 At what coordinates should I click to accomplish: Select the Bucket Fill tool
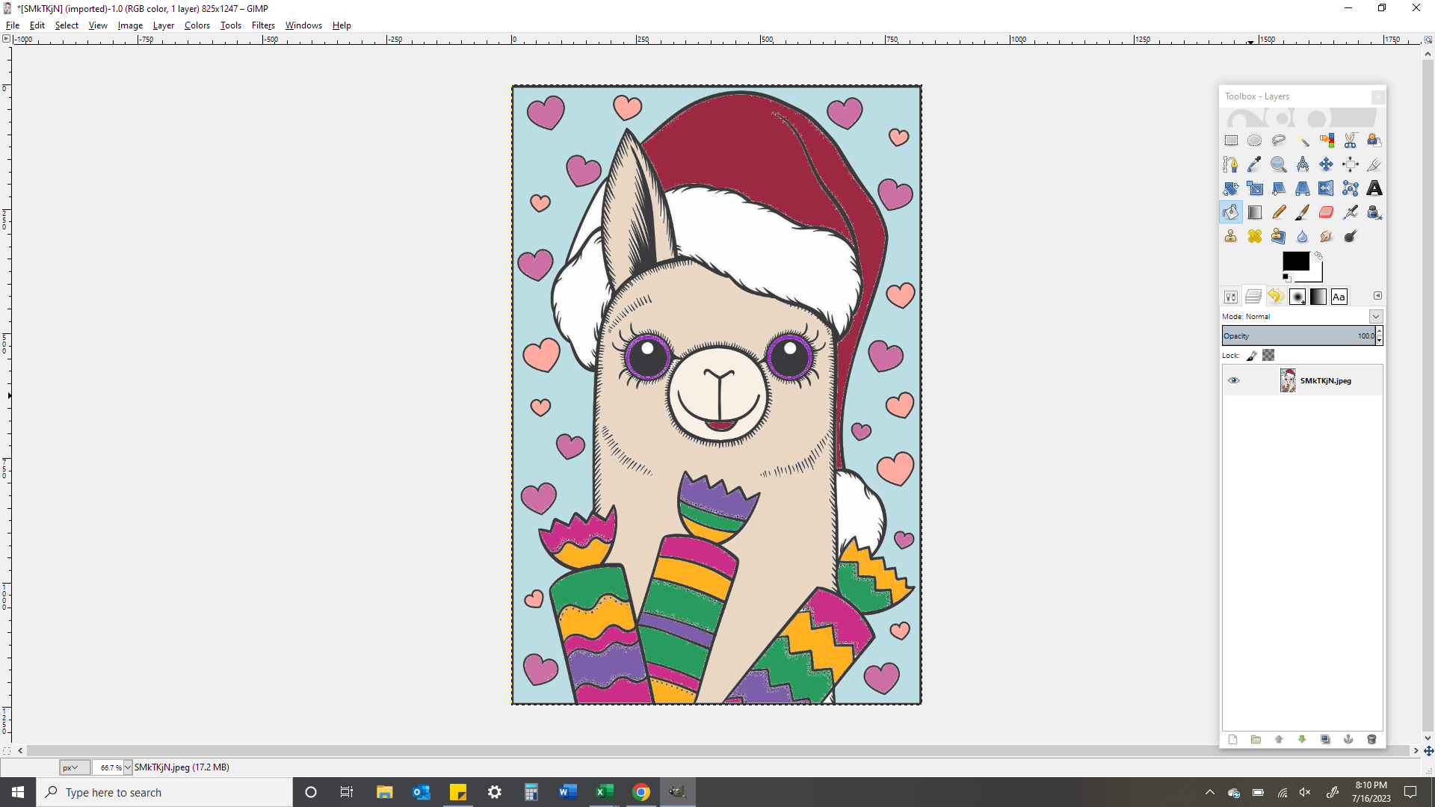point(1231,212)
